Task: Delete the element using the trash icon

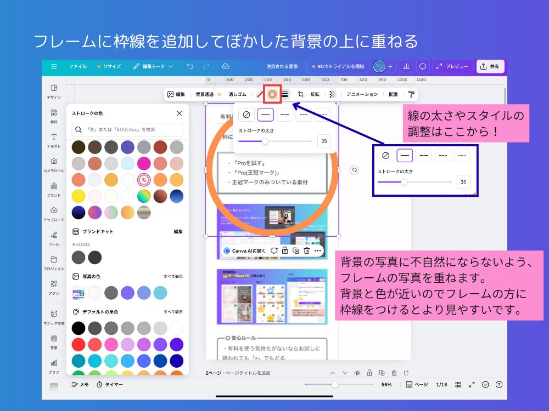Action: coord(306,250)
